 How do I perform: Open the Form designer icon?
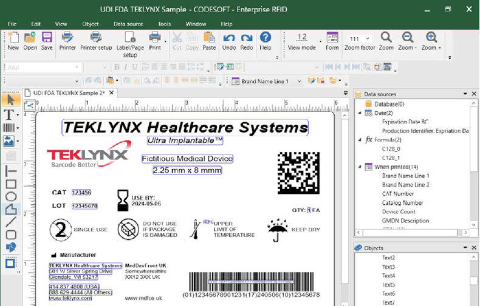click(x=332, y=41)
